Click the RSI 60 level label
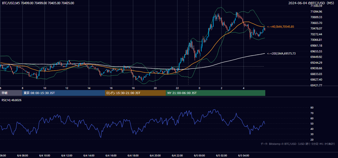 [x=312, y=118]
